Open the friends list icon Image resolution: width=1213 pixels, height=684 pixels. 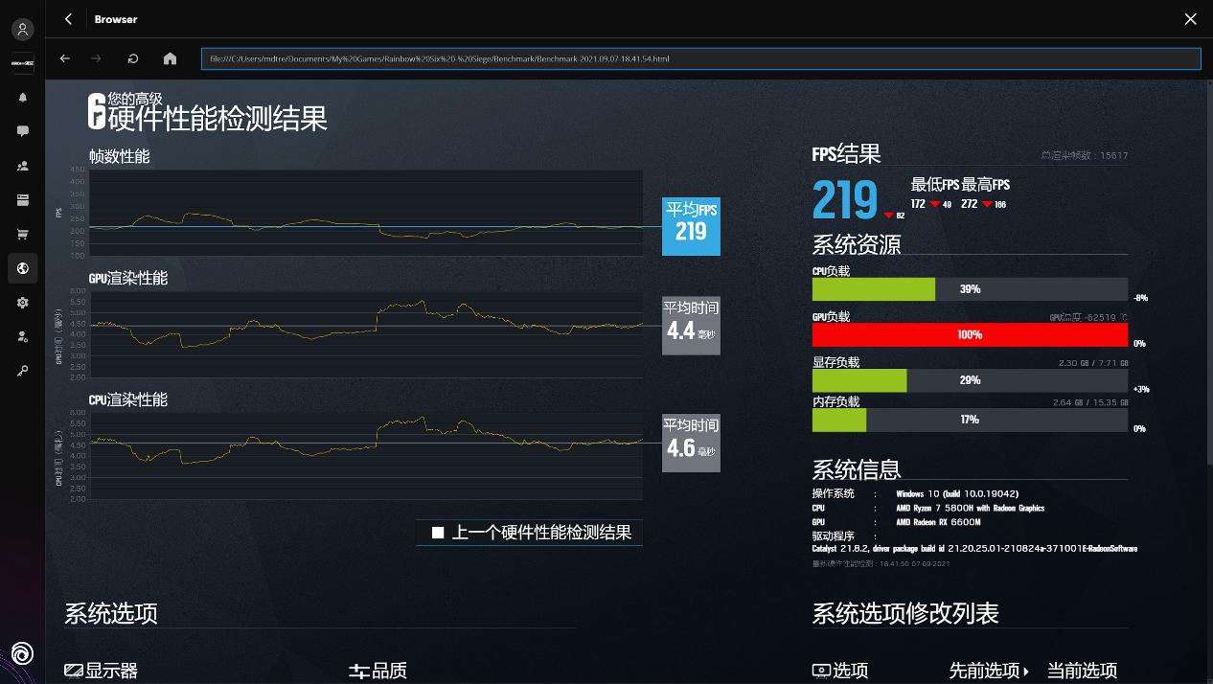tap(22, 165)
